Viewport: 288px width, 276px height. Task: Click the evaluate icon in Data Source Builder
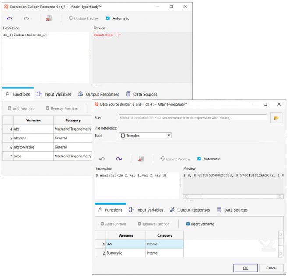tap(141, 159)
